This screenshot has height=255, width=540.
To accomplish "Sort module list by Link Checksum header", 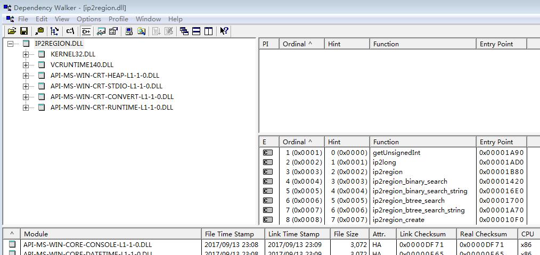I will tap(427, 234).
